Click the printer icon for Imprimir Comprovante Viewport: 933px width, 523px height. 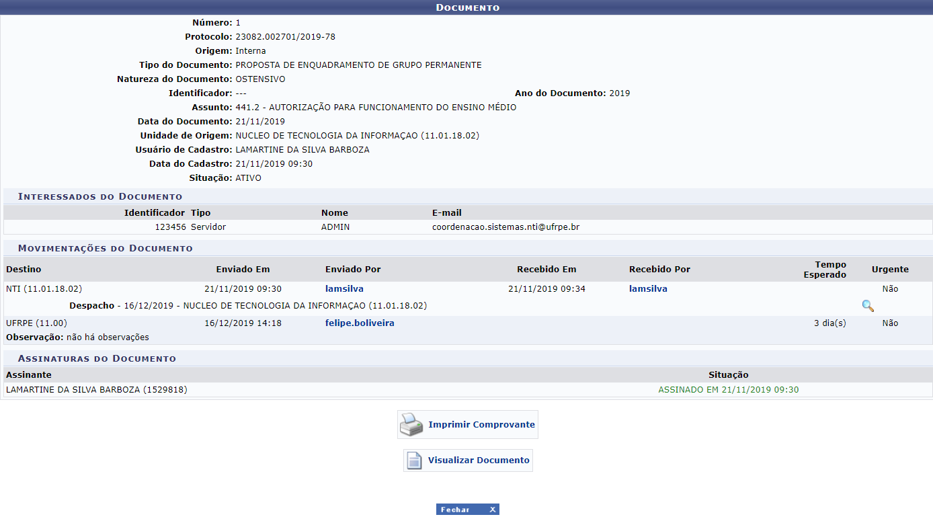411,425
